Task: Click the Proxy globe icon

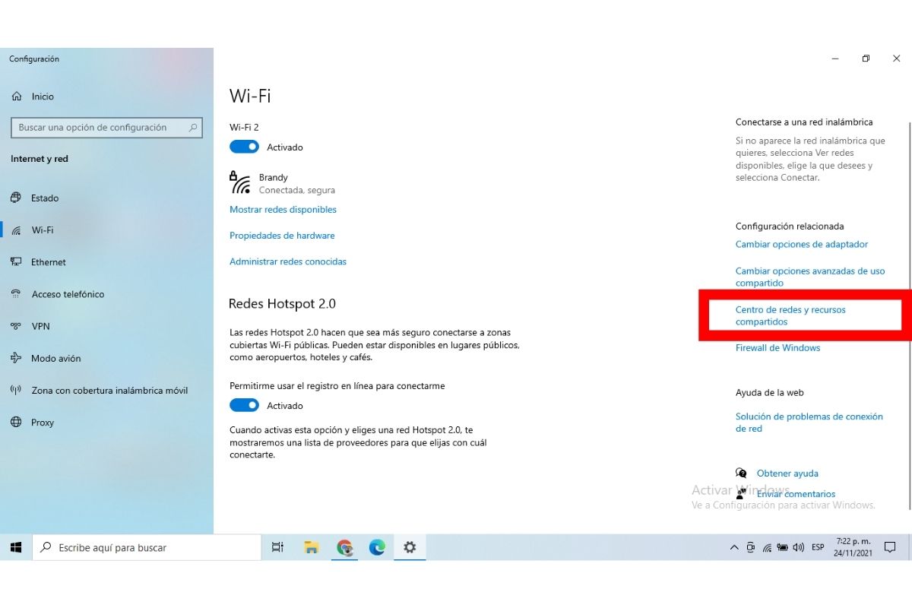Action: point(16,423)
